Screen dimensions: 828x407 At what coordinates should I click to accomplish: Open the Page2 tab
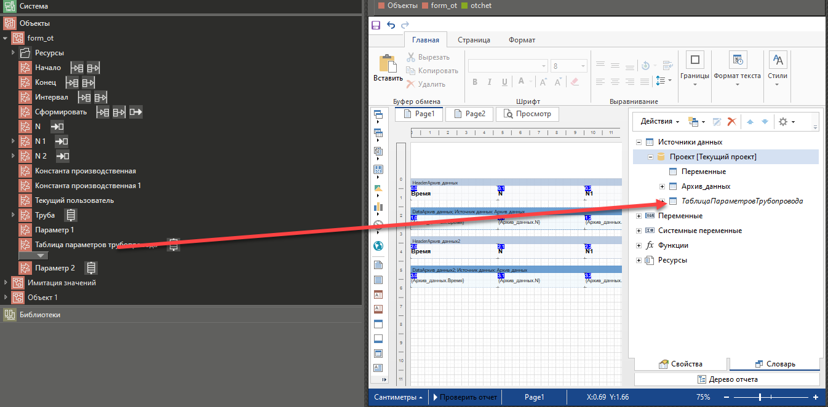point(469,114)
